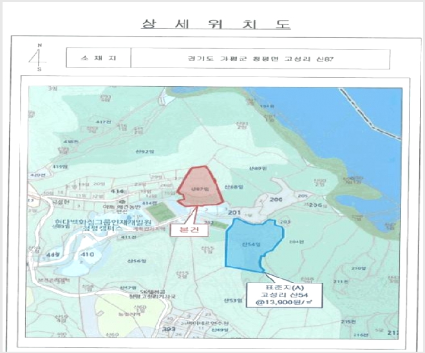Image resolution: width=425 pixels, height=353 pixels.
Task: Click the '산49임' parcel label
Action: pyautogui.click(x=220, y=330)
